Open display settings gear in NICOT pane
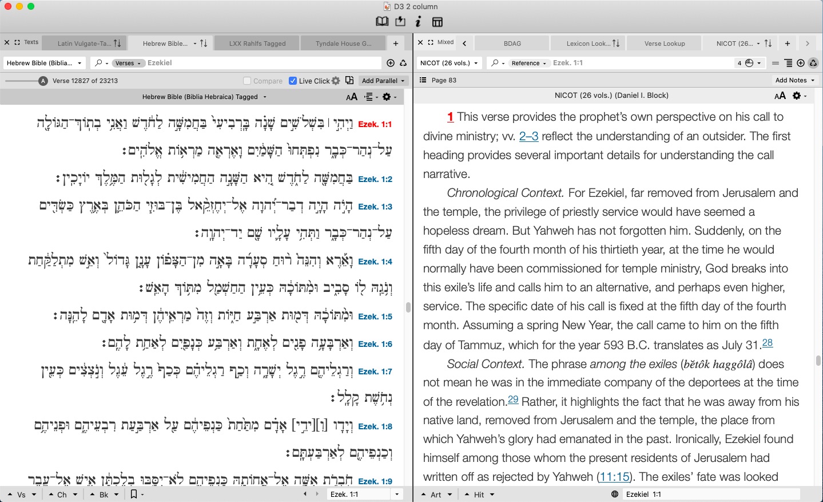This screenshot has width=823, height=502. coord(799,96)
